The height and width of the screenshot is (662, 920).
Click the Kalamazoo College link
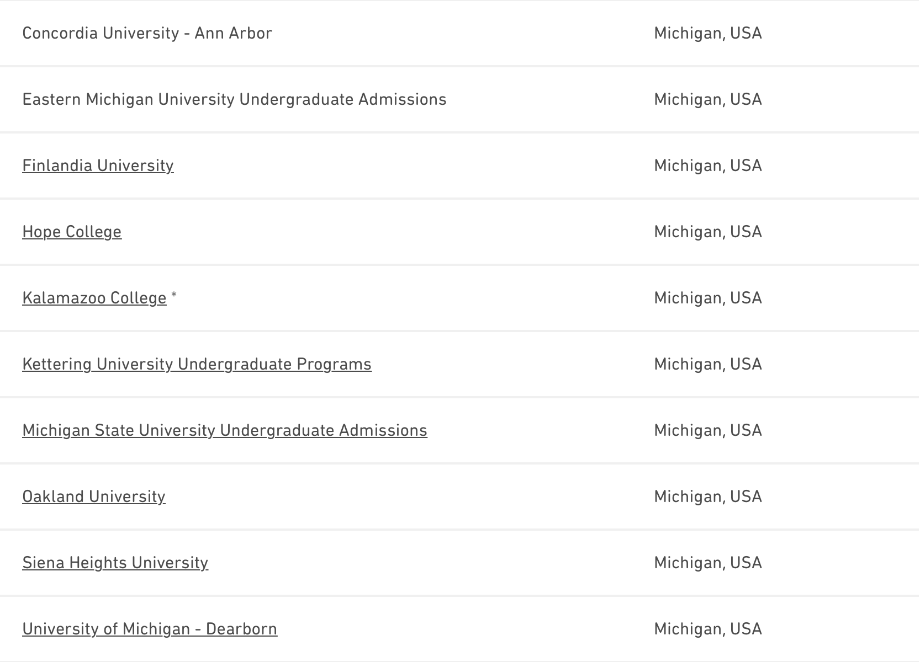pos(94,298)
